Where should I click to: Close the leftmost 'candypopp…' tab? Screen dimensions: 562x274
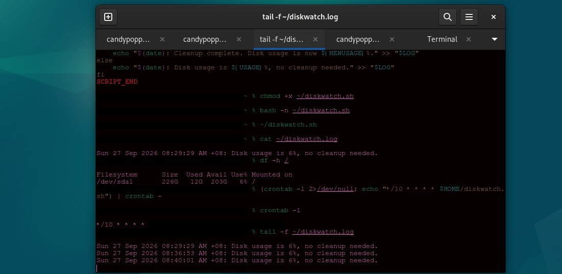[162, 39]
